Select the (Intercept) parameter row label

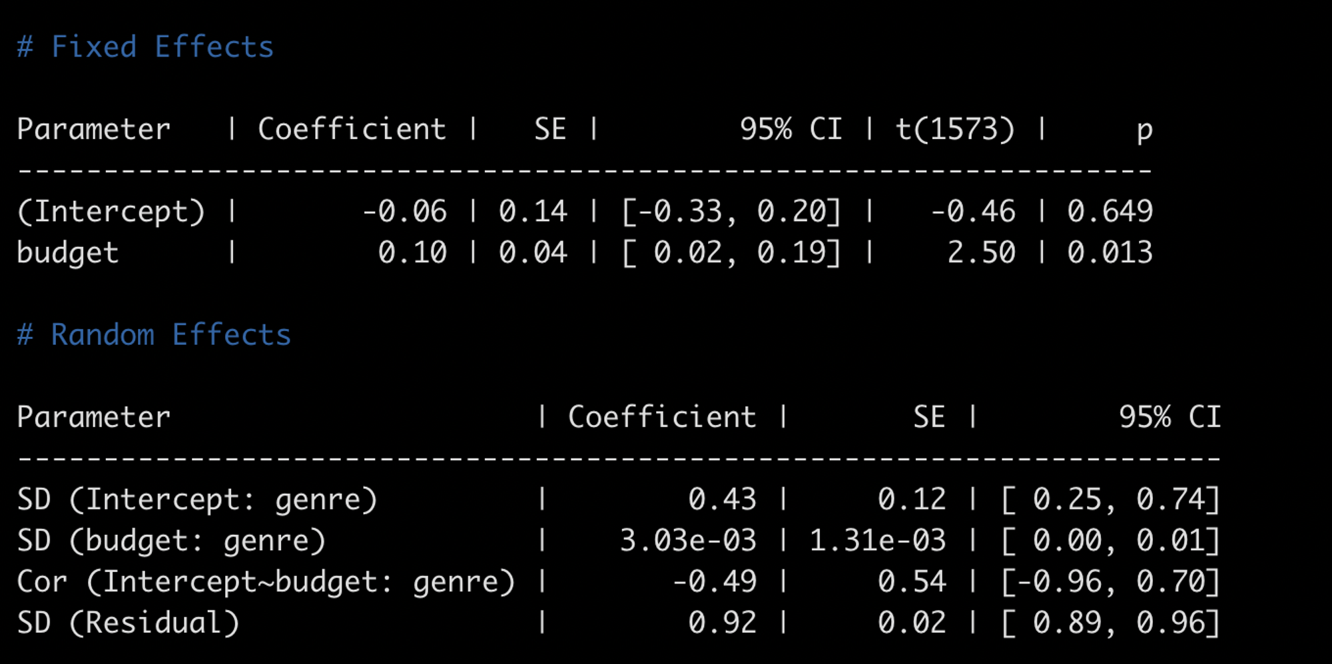(111, 212)
